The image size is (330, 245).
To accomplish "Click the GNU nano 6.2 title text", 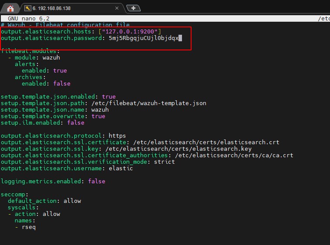I will 28,19.
